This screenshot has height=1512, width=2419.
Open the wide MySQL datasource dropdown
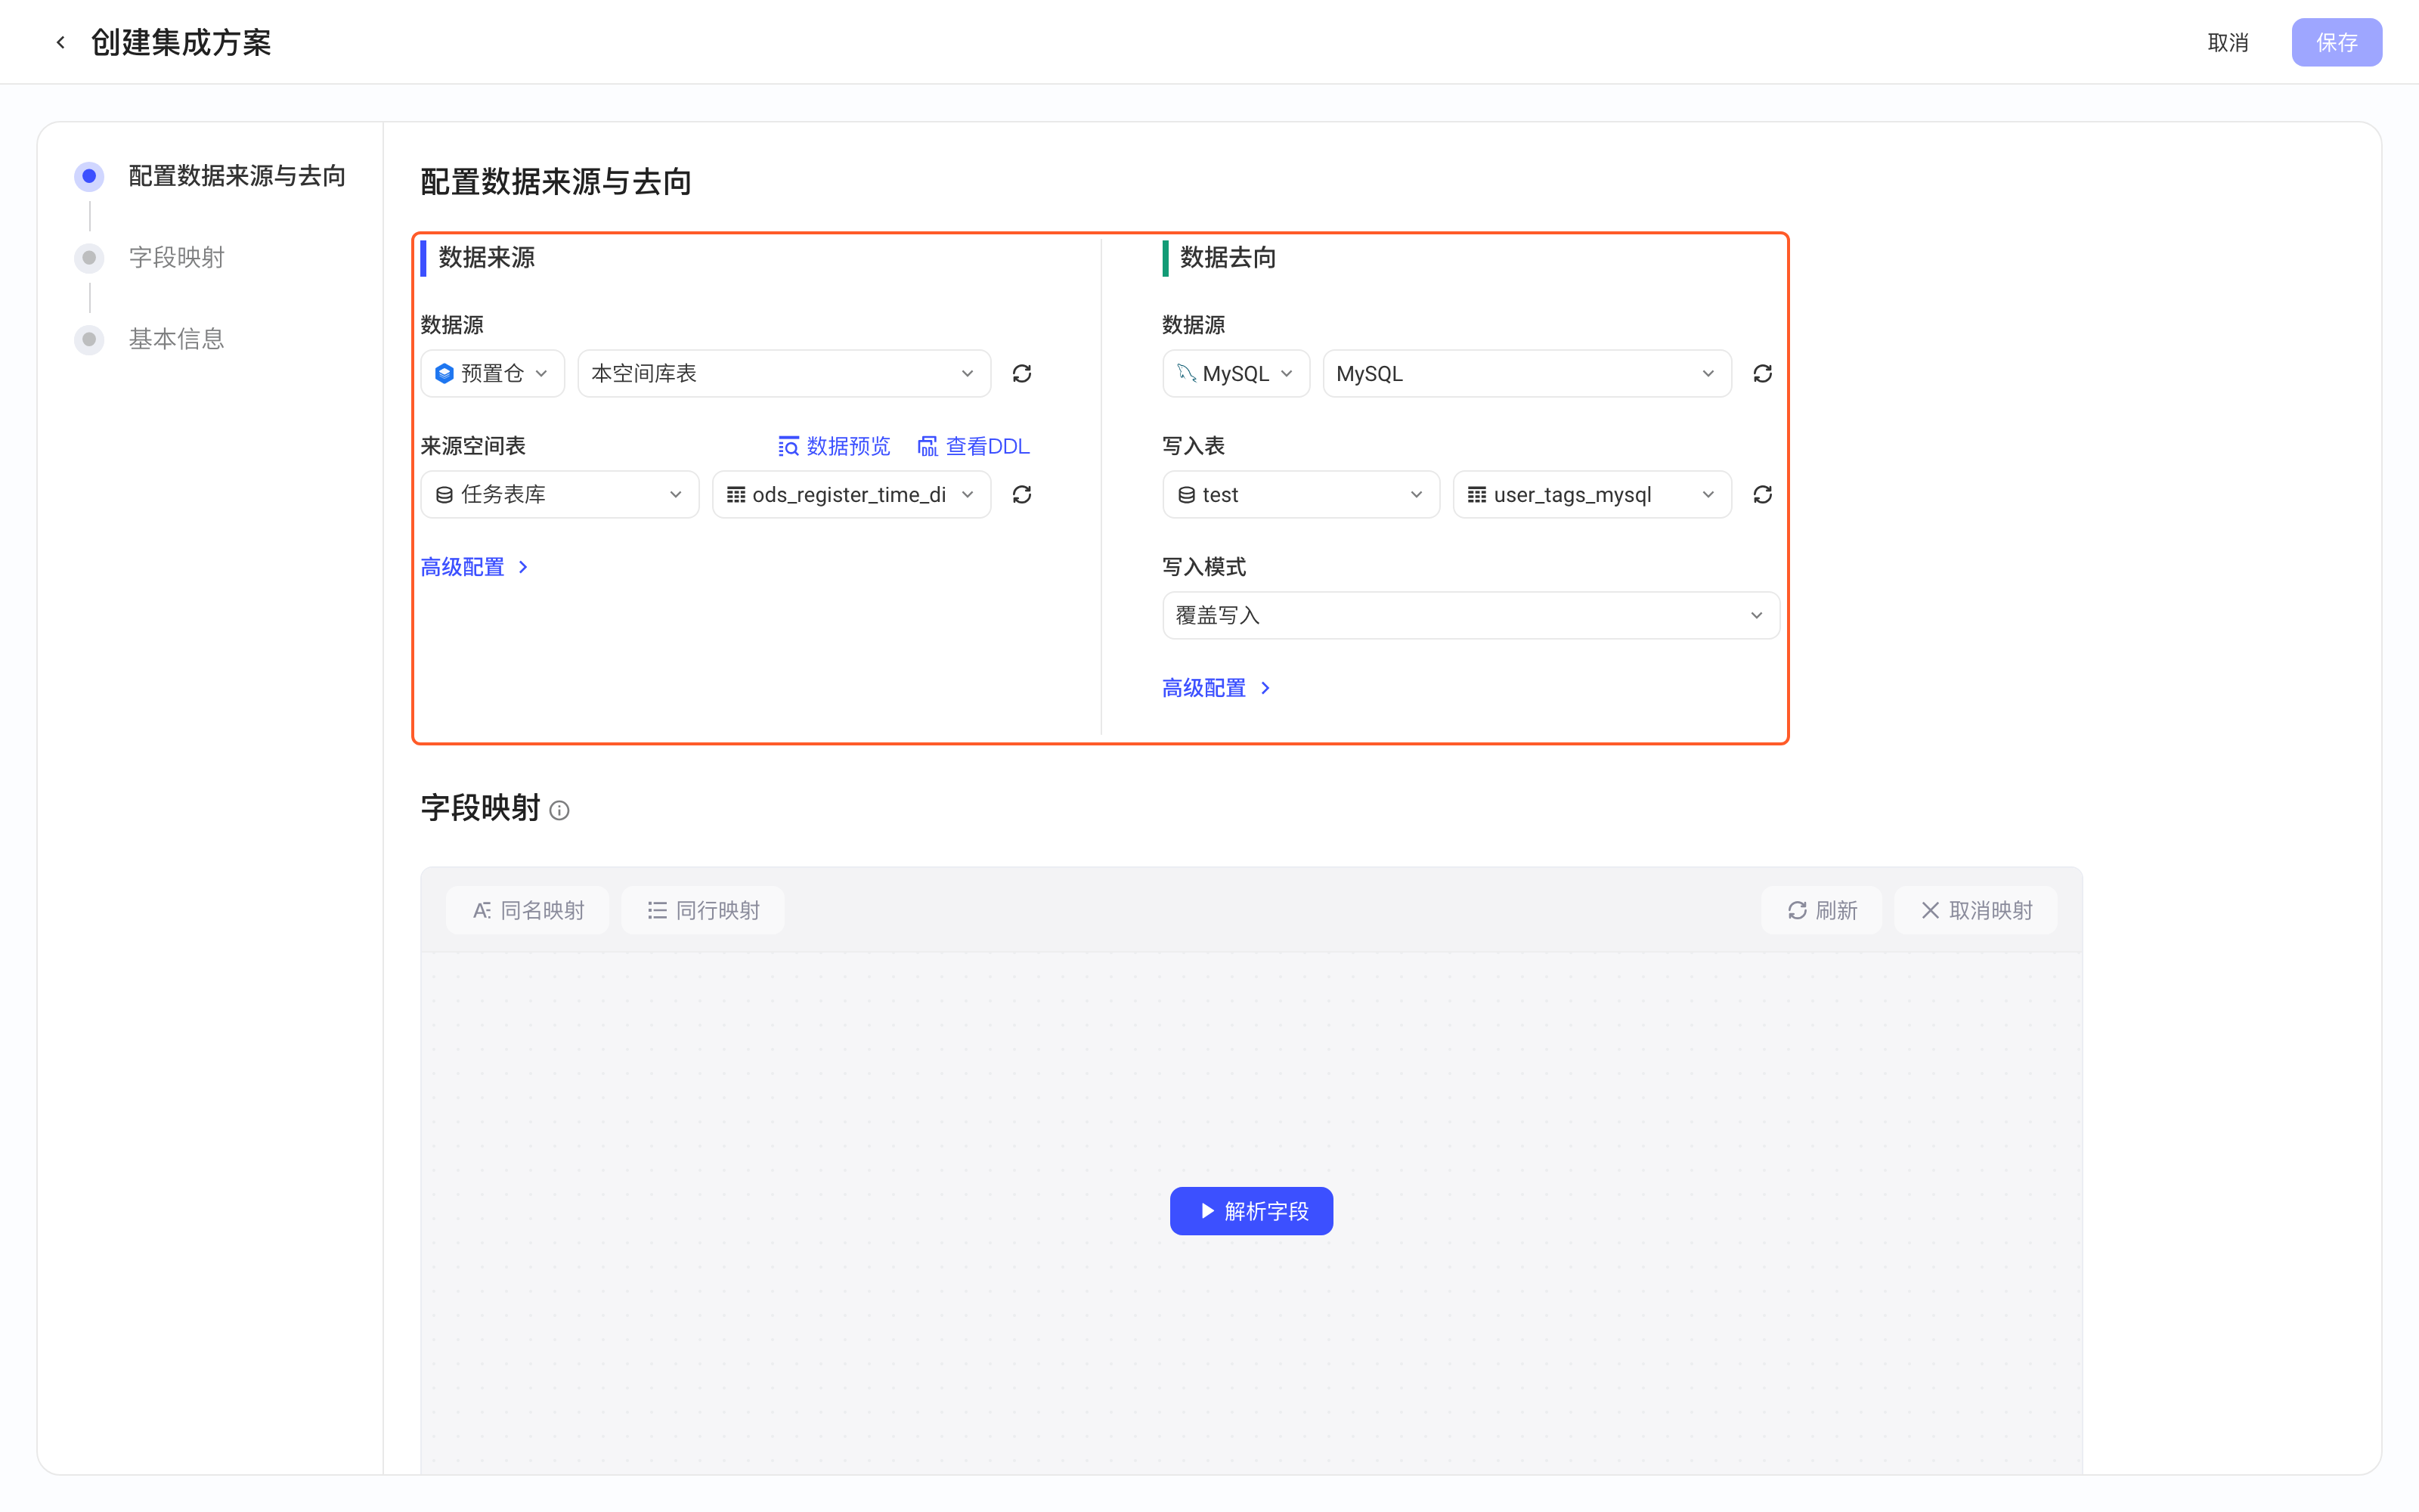1527,374
